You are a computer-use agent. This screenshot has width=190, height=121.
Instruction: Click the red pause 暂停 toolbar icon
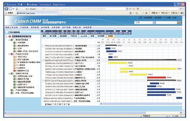point(71,32)
